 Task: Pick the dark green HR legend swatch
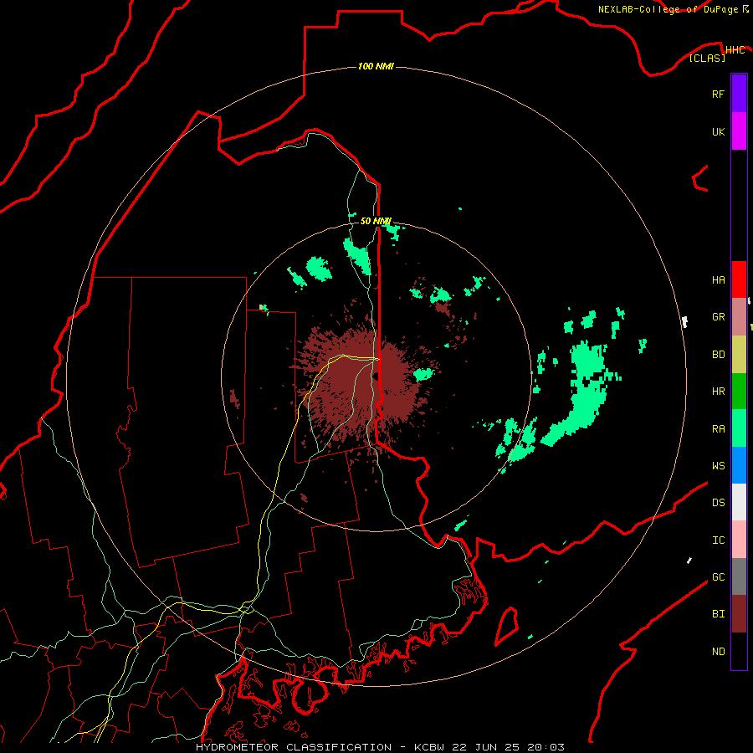coord(739,392)
